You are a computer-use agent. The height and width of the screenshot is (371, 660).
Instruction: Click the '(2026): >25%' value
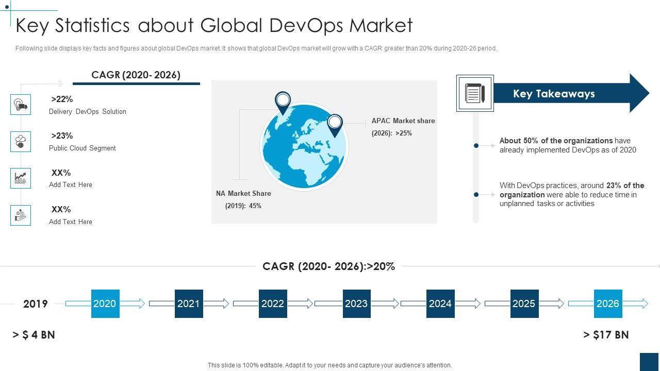click(x=392, y=133)
